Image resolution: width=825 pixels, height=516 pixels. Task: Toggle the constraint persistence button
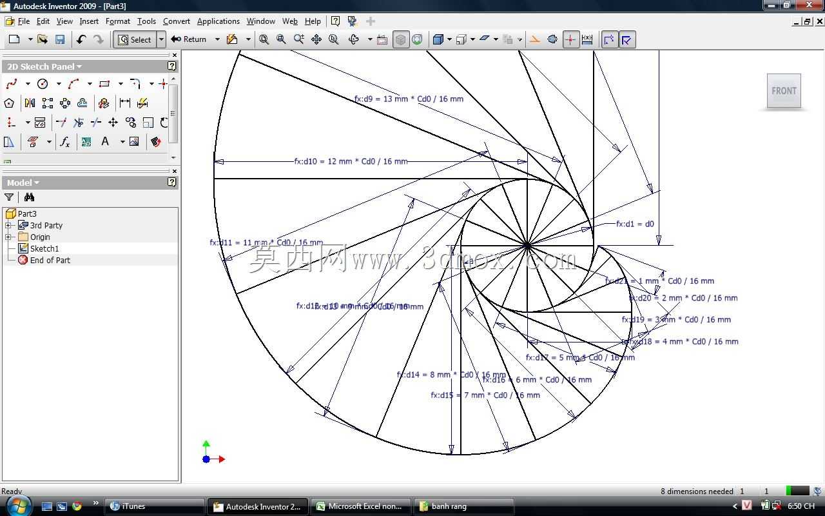(626, 39)
